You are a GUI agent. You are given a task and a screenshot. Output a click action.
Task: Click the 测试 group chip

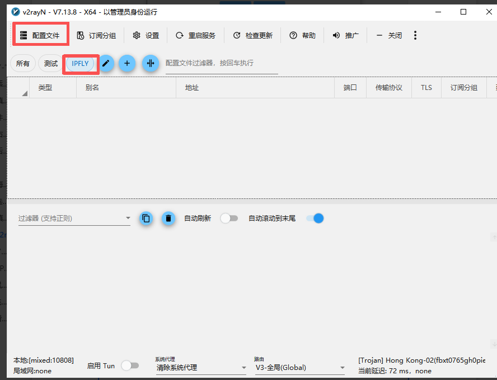point(51,64)
